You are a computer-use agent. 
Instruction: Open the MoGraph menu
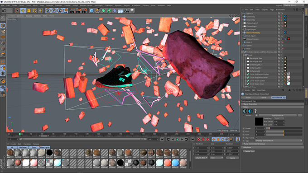(99, 5)
